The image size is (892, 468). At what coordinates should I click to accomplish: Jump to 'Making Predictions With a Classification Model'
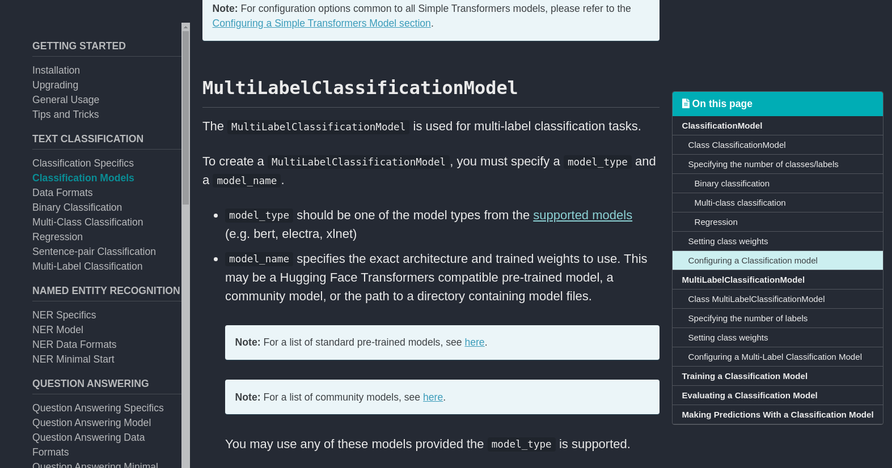(x=777, y=414)
